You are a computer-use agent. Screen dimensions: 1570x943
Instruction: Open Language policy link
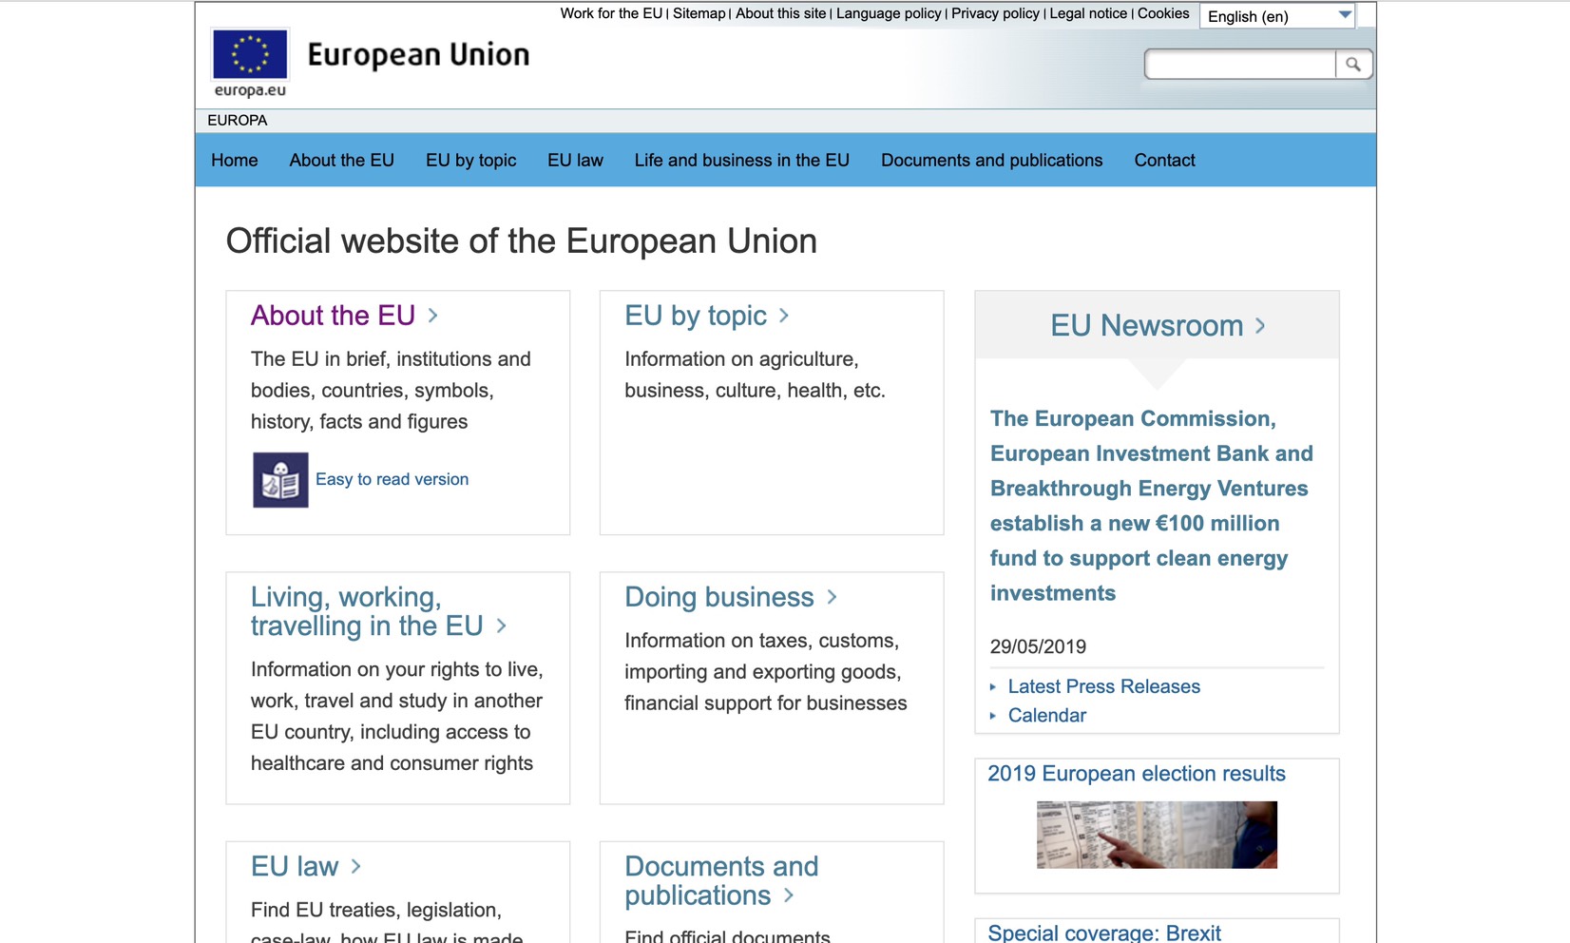pyautogui.click(x=889, y=13)
